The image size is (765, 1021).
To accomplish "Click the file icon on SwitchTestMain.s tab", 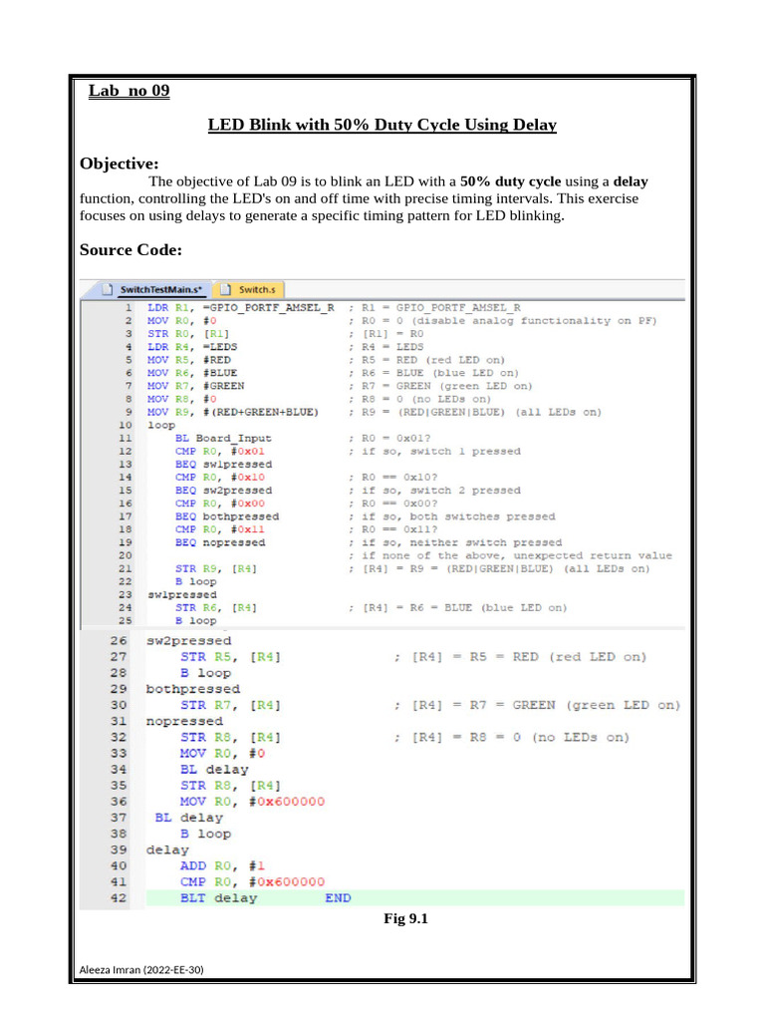I will coord(106,289).
